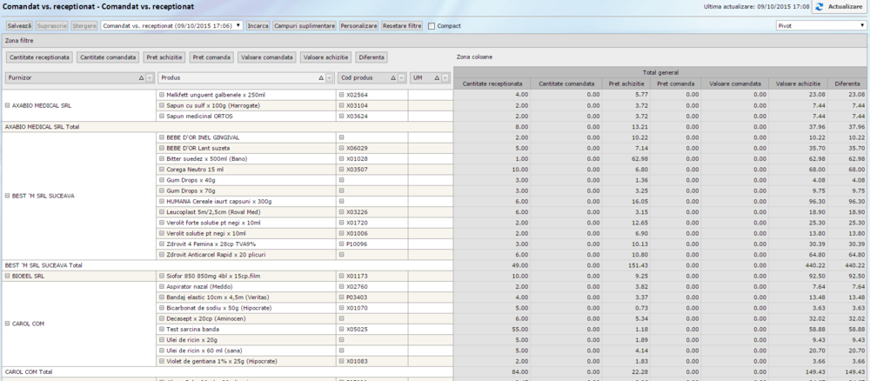Click sort arrow on Cod produs field
The image size is (870, 381).
click(x=391, y=78)
